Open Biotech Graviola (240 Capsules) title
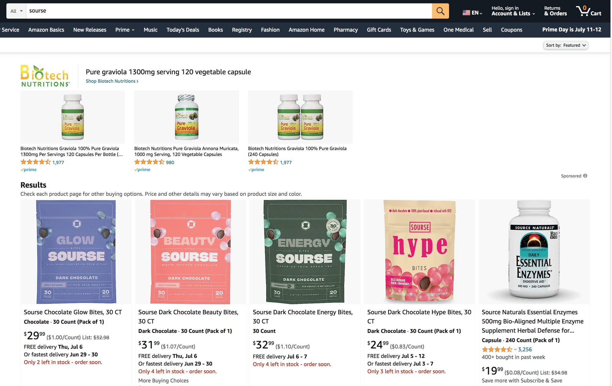612x386 pixels. click(297, 151)
